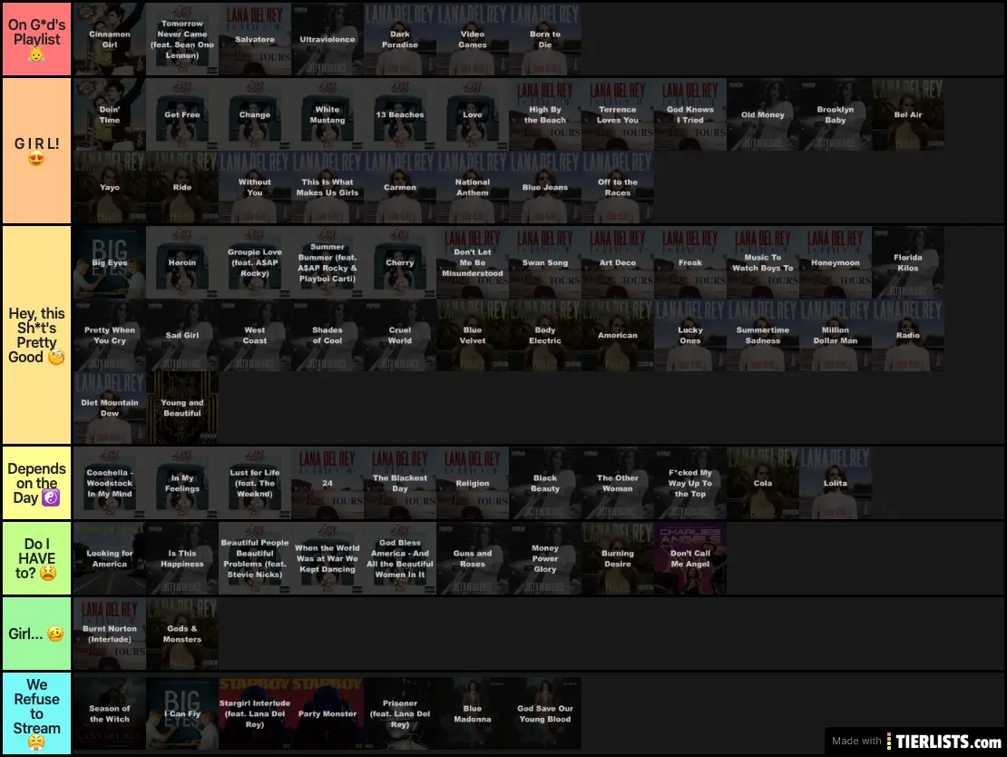The width and height of the screenshot is (1007, 757).
Task: Click the Off to the Races tile
Action: coord(618,187)
